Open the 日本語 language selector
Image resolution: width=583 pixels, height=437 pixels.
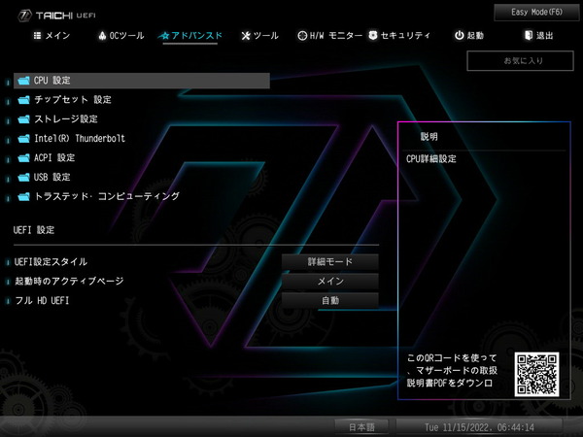tap(361, 427)
